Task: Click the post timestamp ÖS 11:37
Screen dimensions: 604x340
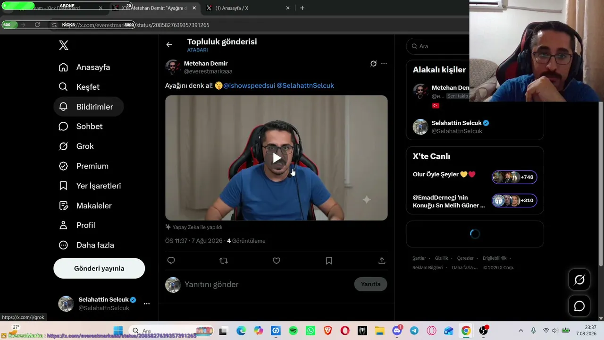Action: click(193, 241)
